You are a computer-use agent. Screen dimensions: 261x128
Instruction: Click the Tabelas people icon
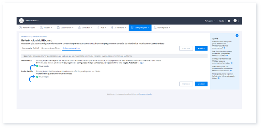pos(41,28)
